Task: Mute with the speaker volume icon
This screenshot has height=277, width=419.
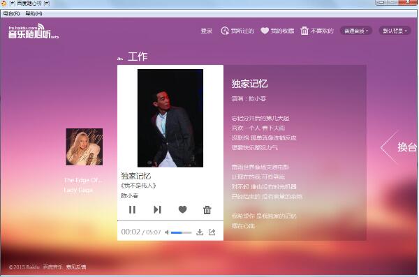Action: (x=167, y=232)
